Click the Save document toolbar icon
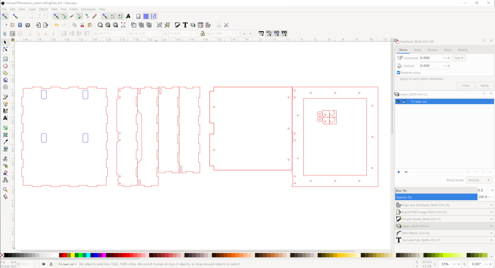495x268 pixels. tap(20, 25)
